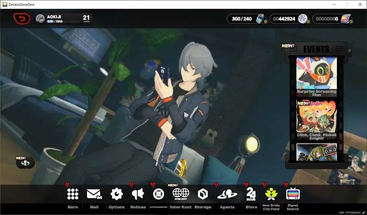The image size is (367, 215).
Task: Open the Signal Search TV icon
Action: (293, 194)
